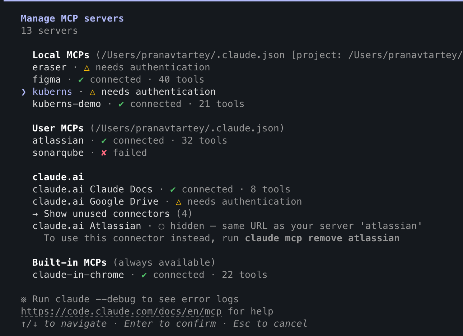The height and width of the screenshot is (336, 463).
Task: Click the 'Esc to cancel' hint
Action: 271,324
